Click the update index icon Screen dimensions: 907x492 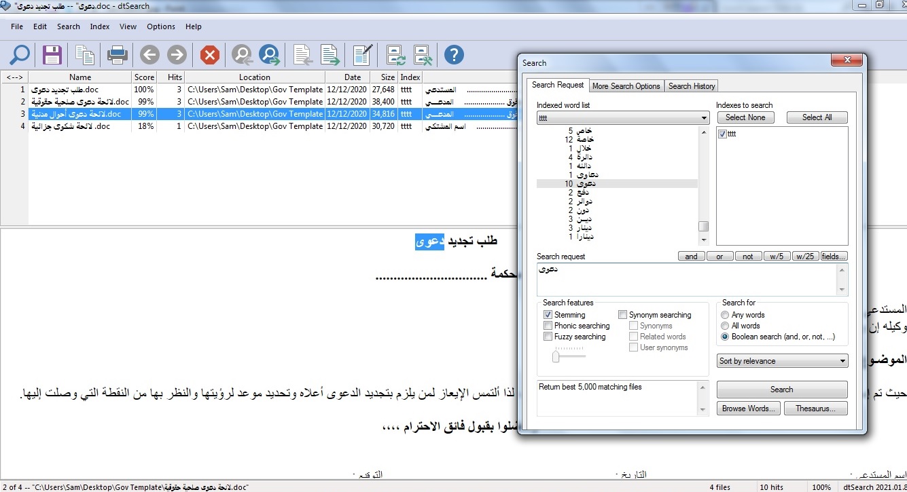click(x=396, y=54)
